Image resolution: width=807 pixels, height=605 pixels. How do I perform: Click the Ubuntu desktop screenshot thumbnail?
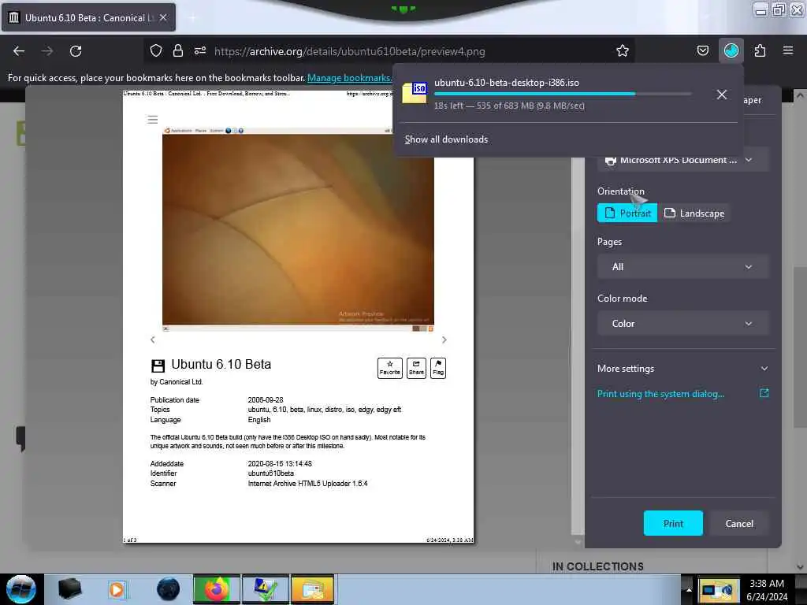298,229
